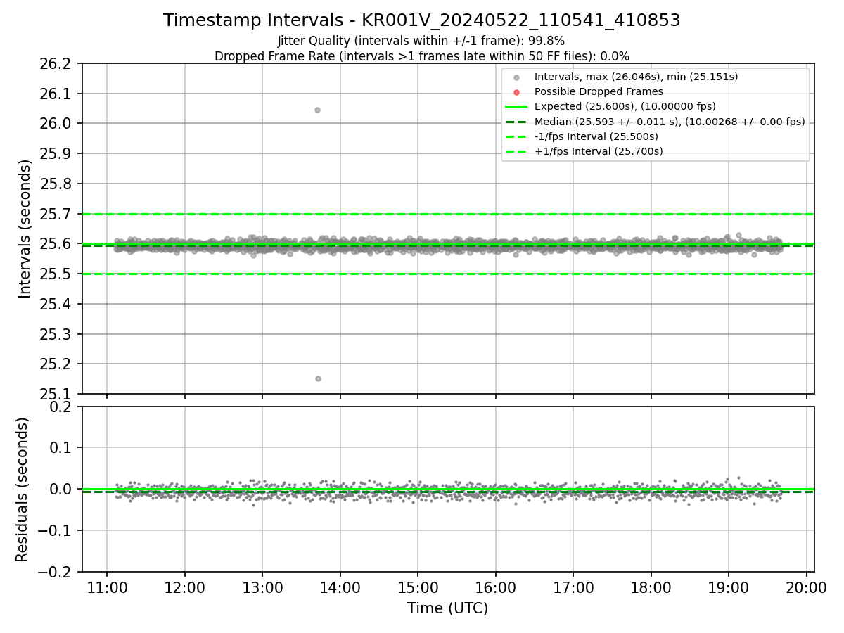
Task: Click the '0.2' residuals tick label
Action: point(62,407)
